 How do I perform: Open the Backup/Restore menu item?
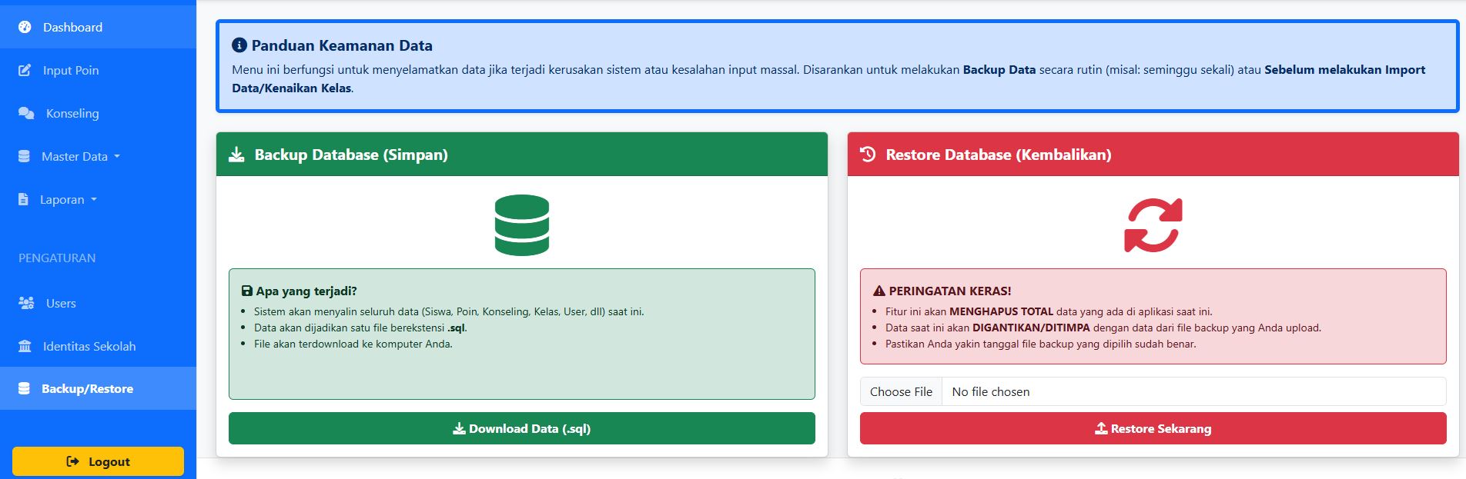point(87,388)
